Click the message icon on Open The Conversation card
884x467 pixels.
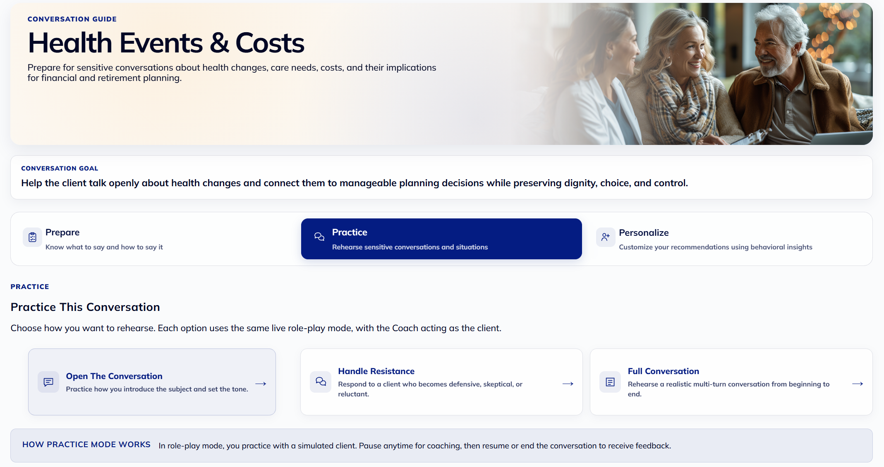tap(48, 382)
